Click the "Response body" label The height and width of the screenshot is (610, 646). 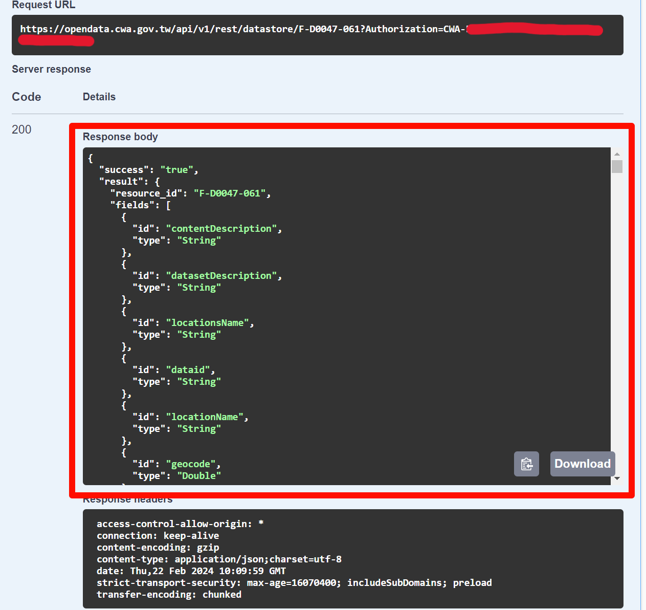(x=120, y=137)
